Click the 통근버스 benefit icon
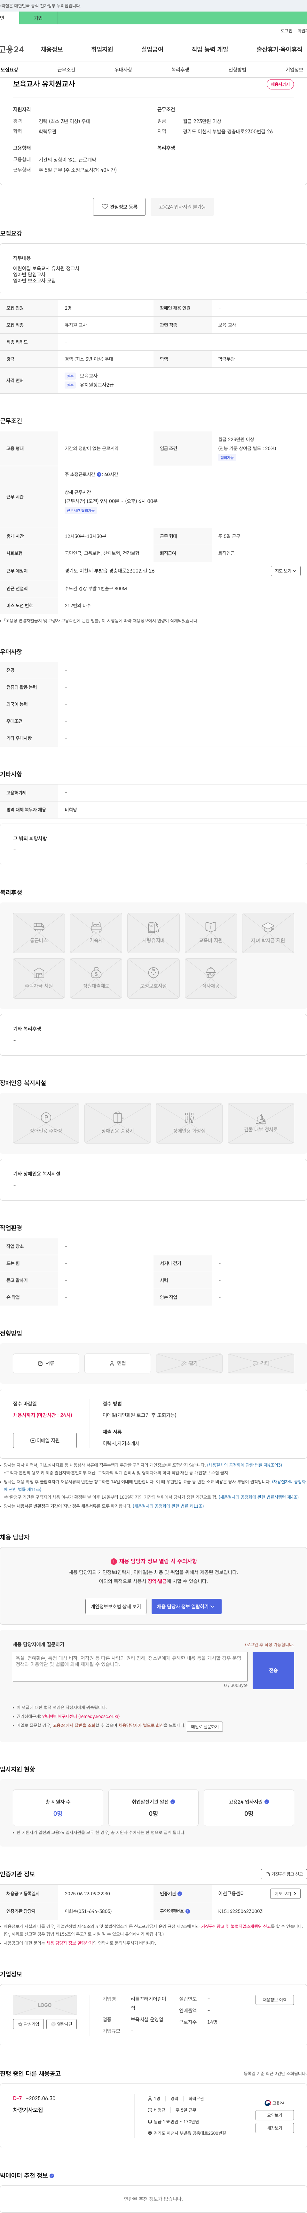This screenshot has height=2213, width=307. click(x=39, y=932)
